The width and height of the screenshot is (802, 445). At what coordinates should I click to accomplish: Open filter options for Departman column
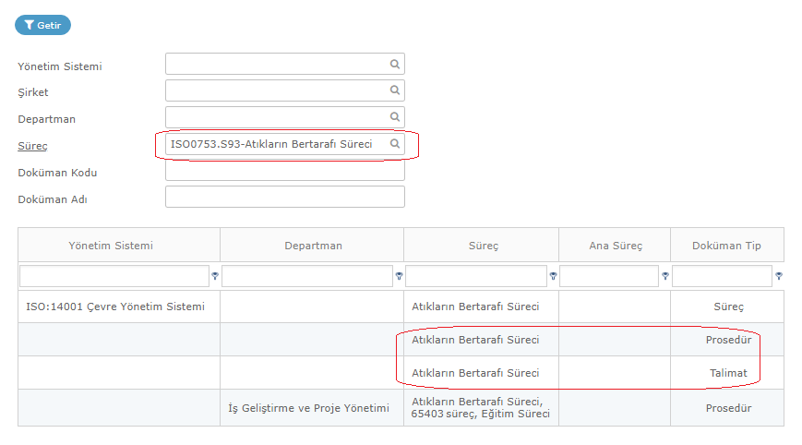tap(399, 276)
